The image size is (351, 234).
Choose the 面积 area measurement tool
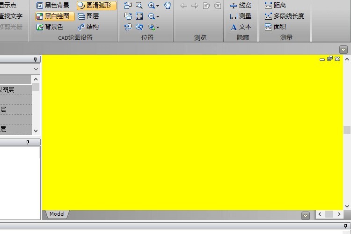point(275,27)
